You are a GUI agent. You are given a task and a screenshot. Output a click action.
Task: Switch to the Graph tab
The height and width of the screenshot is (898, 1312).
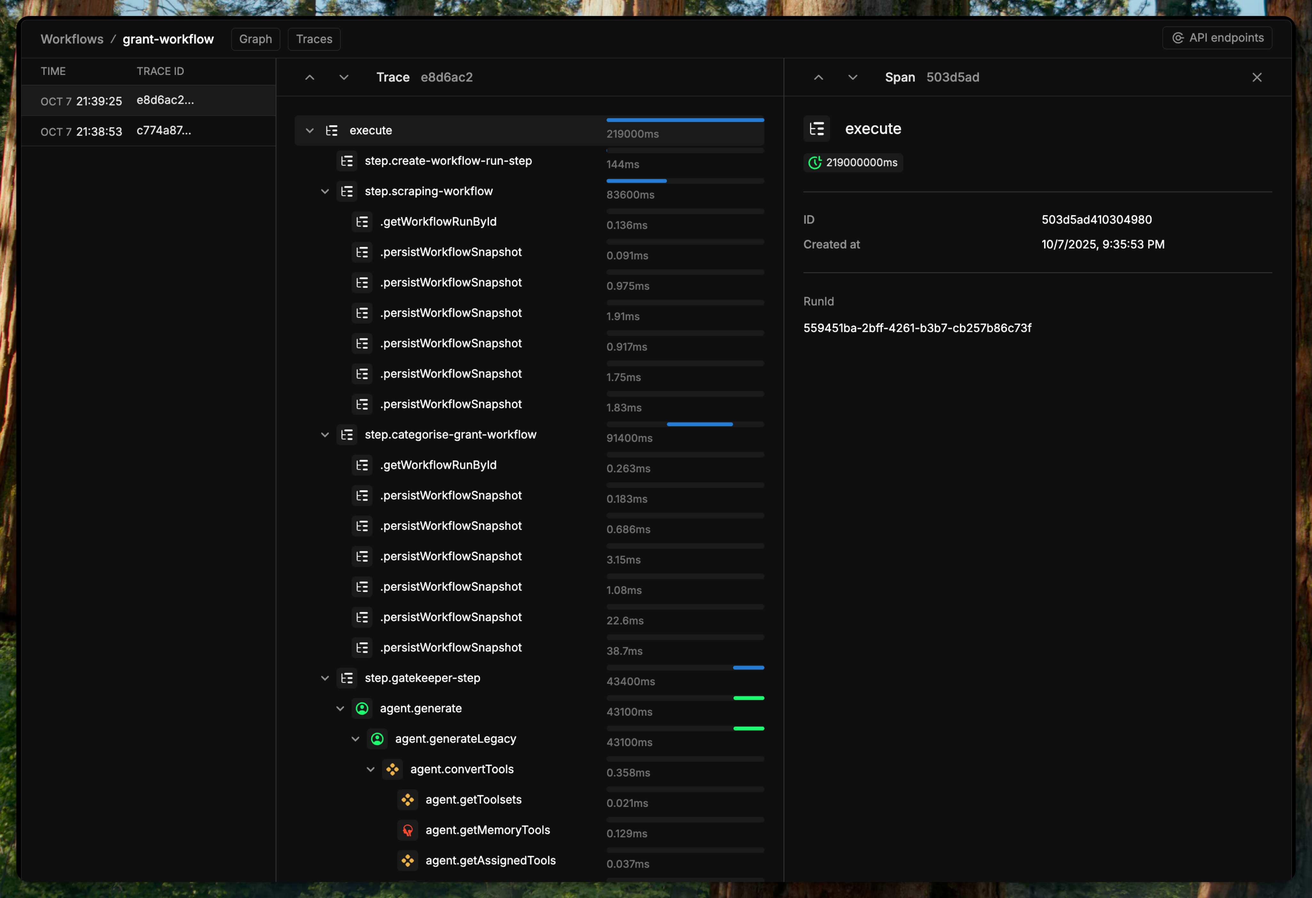point(255,39)
